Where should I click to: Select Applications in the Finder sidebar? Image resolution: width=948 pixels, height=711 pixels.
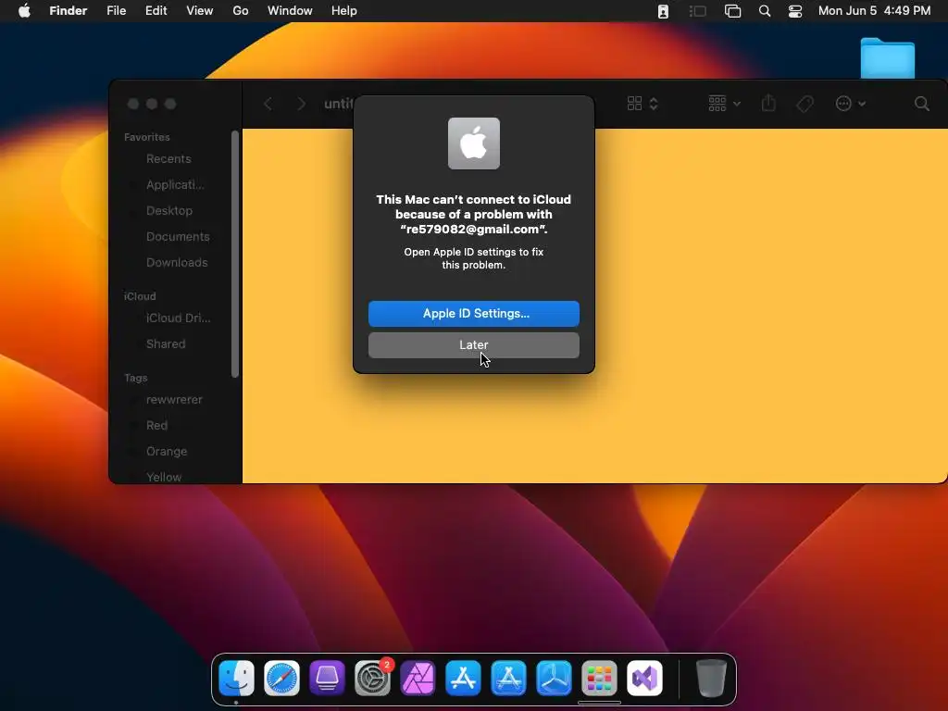click(x=175, y=185)
